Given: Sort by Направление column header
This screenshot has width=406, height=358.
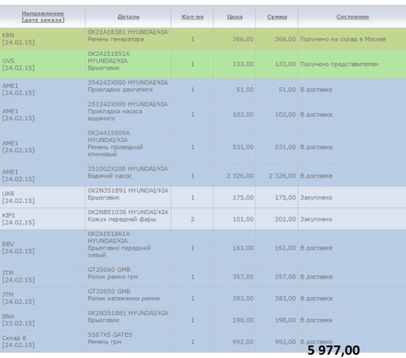Looking at the screenshot, I should [42, 17].
